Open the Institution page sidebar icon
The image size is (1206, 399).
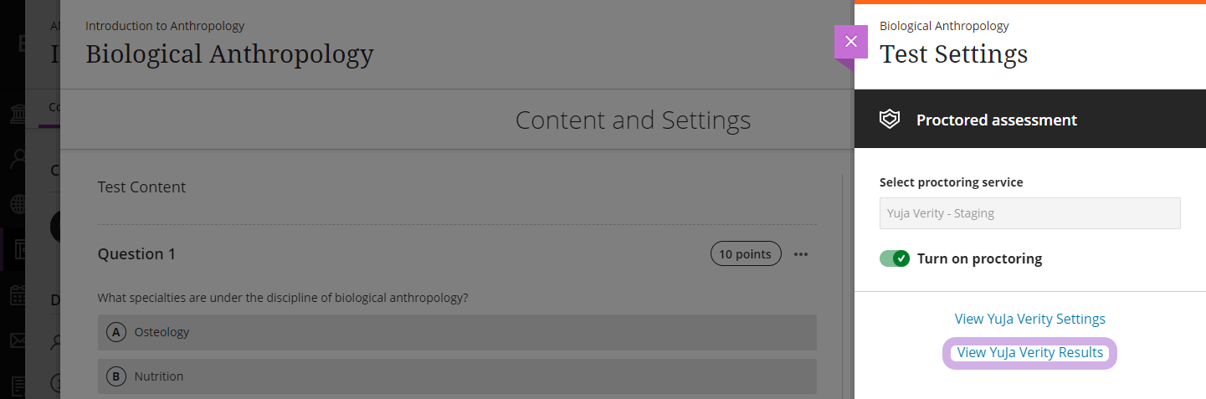pos(18,115)
